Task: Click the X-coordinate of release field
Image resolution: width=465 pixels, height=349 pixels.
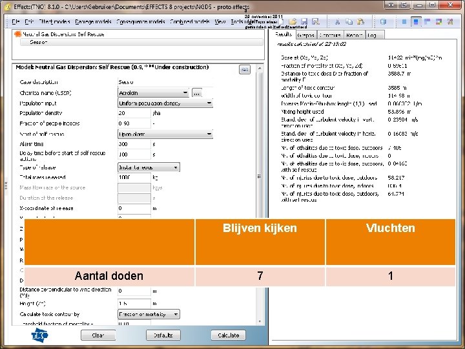Action: [x=134, y=208]
